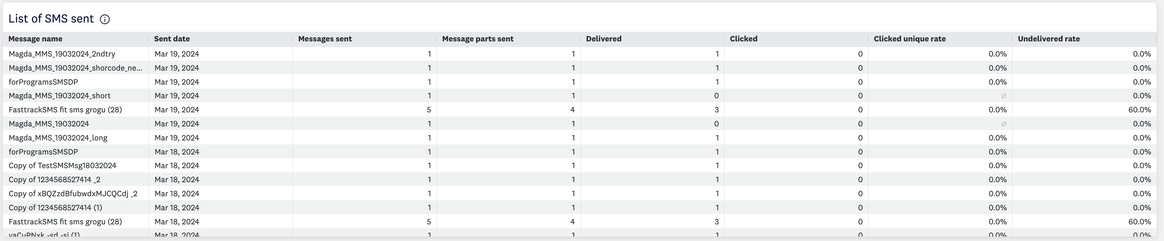Click the empty-value icon in the Magda_MMS_19032024_short row
The height and width of the screenshot is (241, 1164).
(1004, 96)
